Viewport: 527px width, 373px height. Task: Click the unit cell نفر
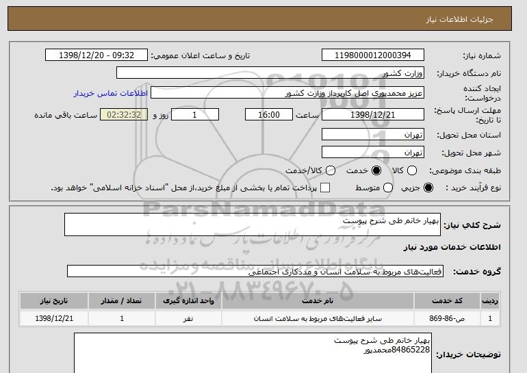(188, 318)
